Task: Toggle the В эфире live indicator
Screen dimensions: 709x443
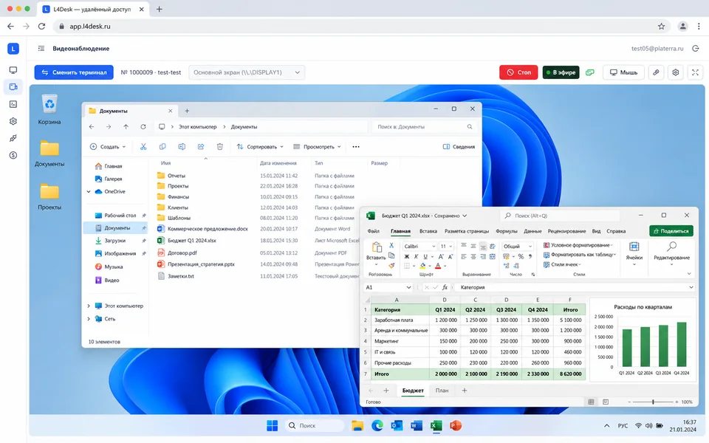Action: pos(561,72)
